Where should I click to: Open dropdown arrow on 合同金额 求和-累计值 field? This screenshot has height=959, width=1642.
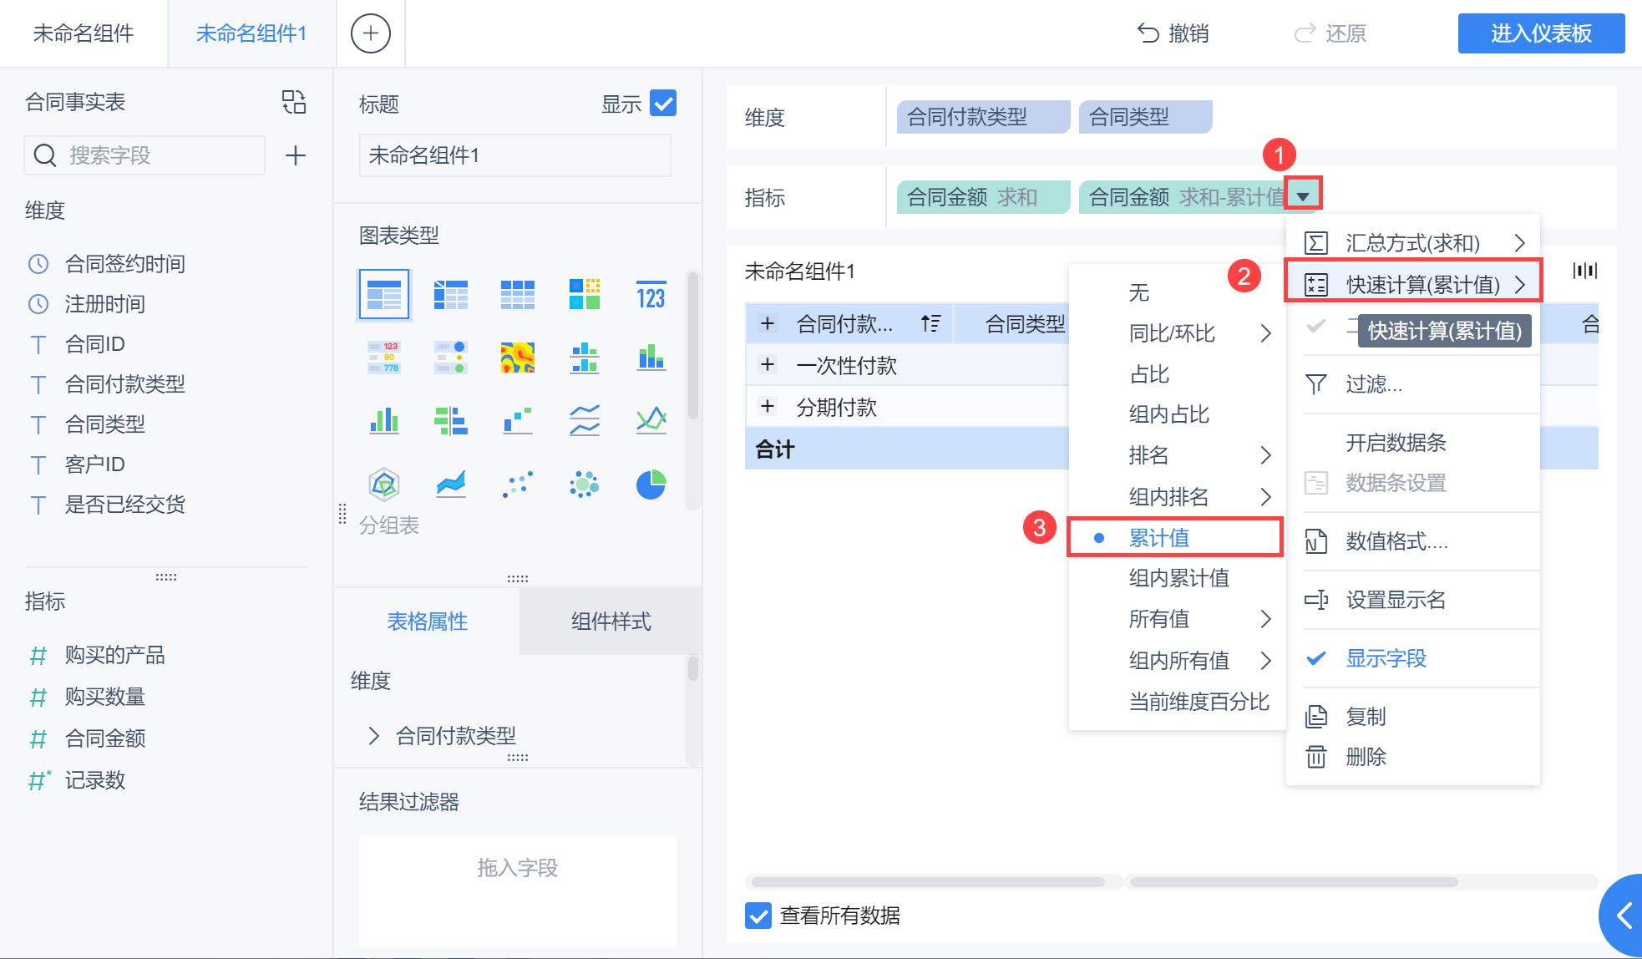(1303, 196)
